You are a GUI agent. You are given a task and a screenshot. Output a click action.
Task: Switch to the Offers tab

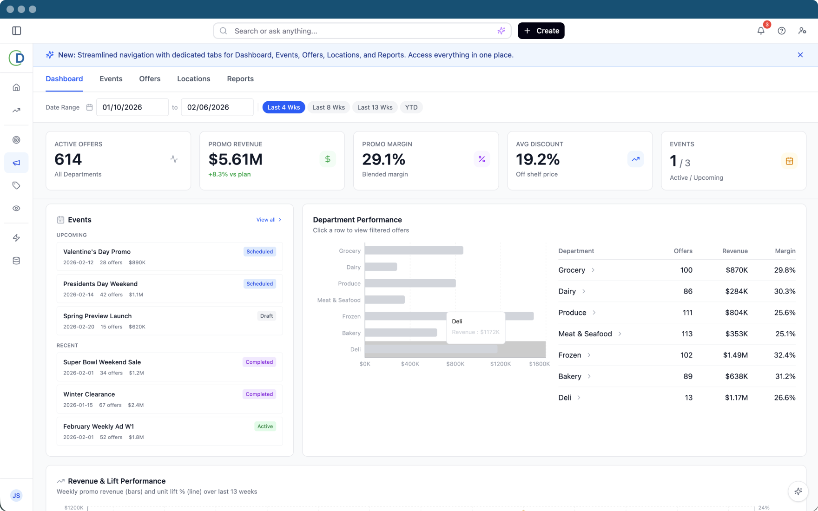(150, 79)
